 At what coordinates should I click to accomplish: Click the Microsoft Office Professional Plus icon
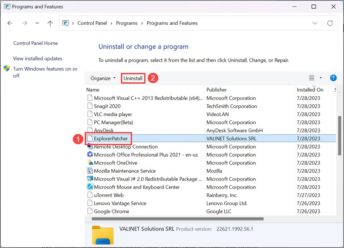click(x=90, y=155)
